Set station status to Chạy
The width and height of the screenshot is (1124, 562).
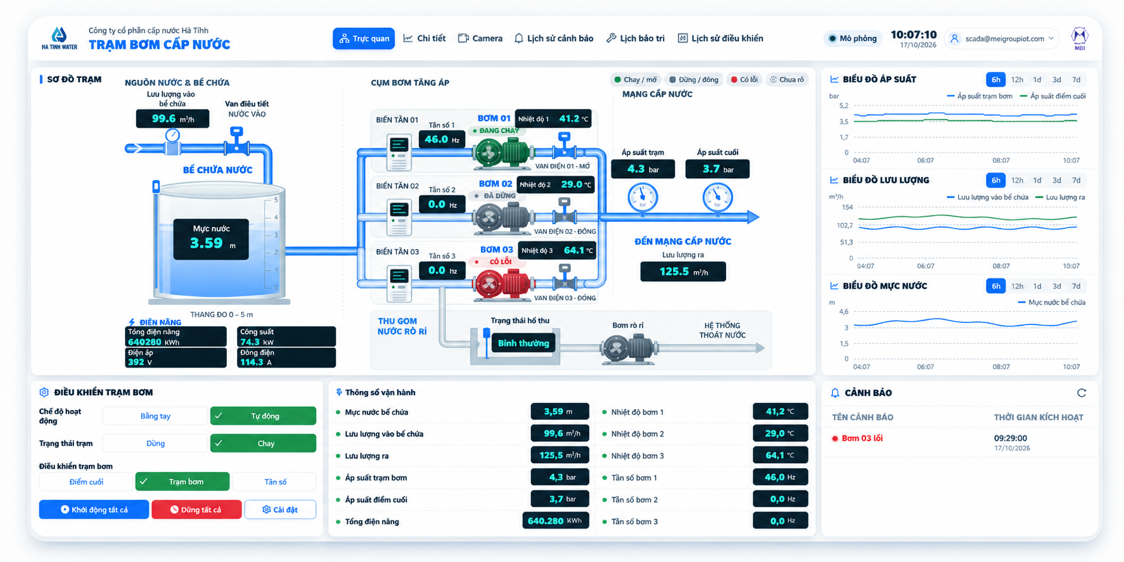(x=263, y=444)
